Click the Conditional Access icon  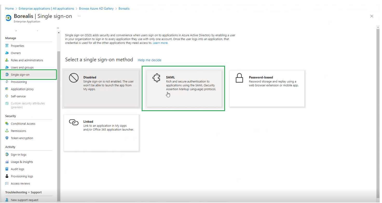click(x=7, y=124)
